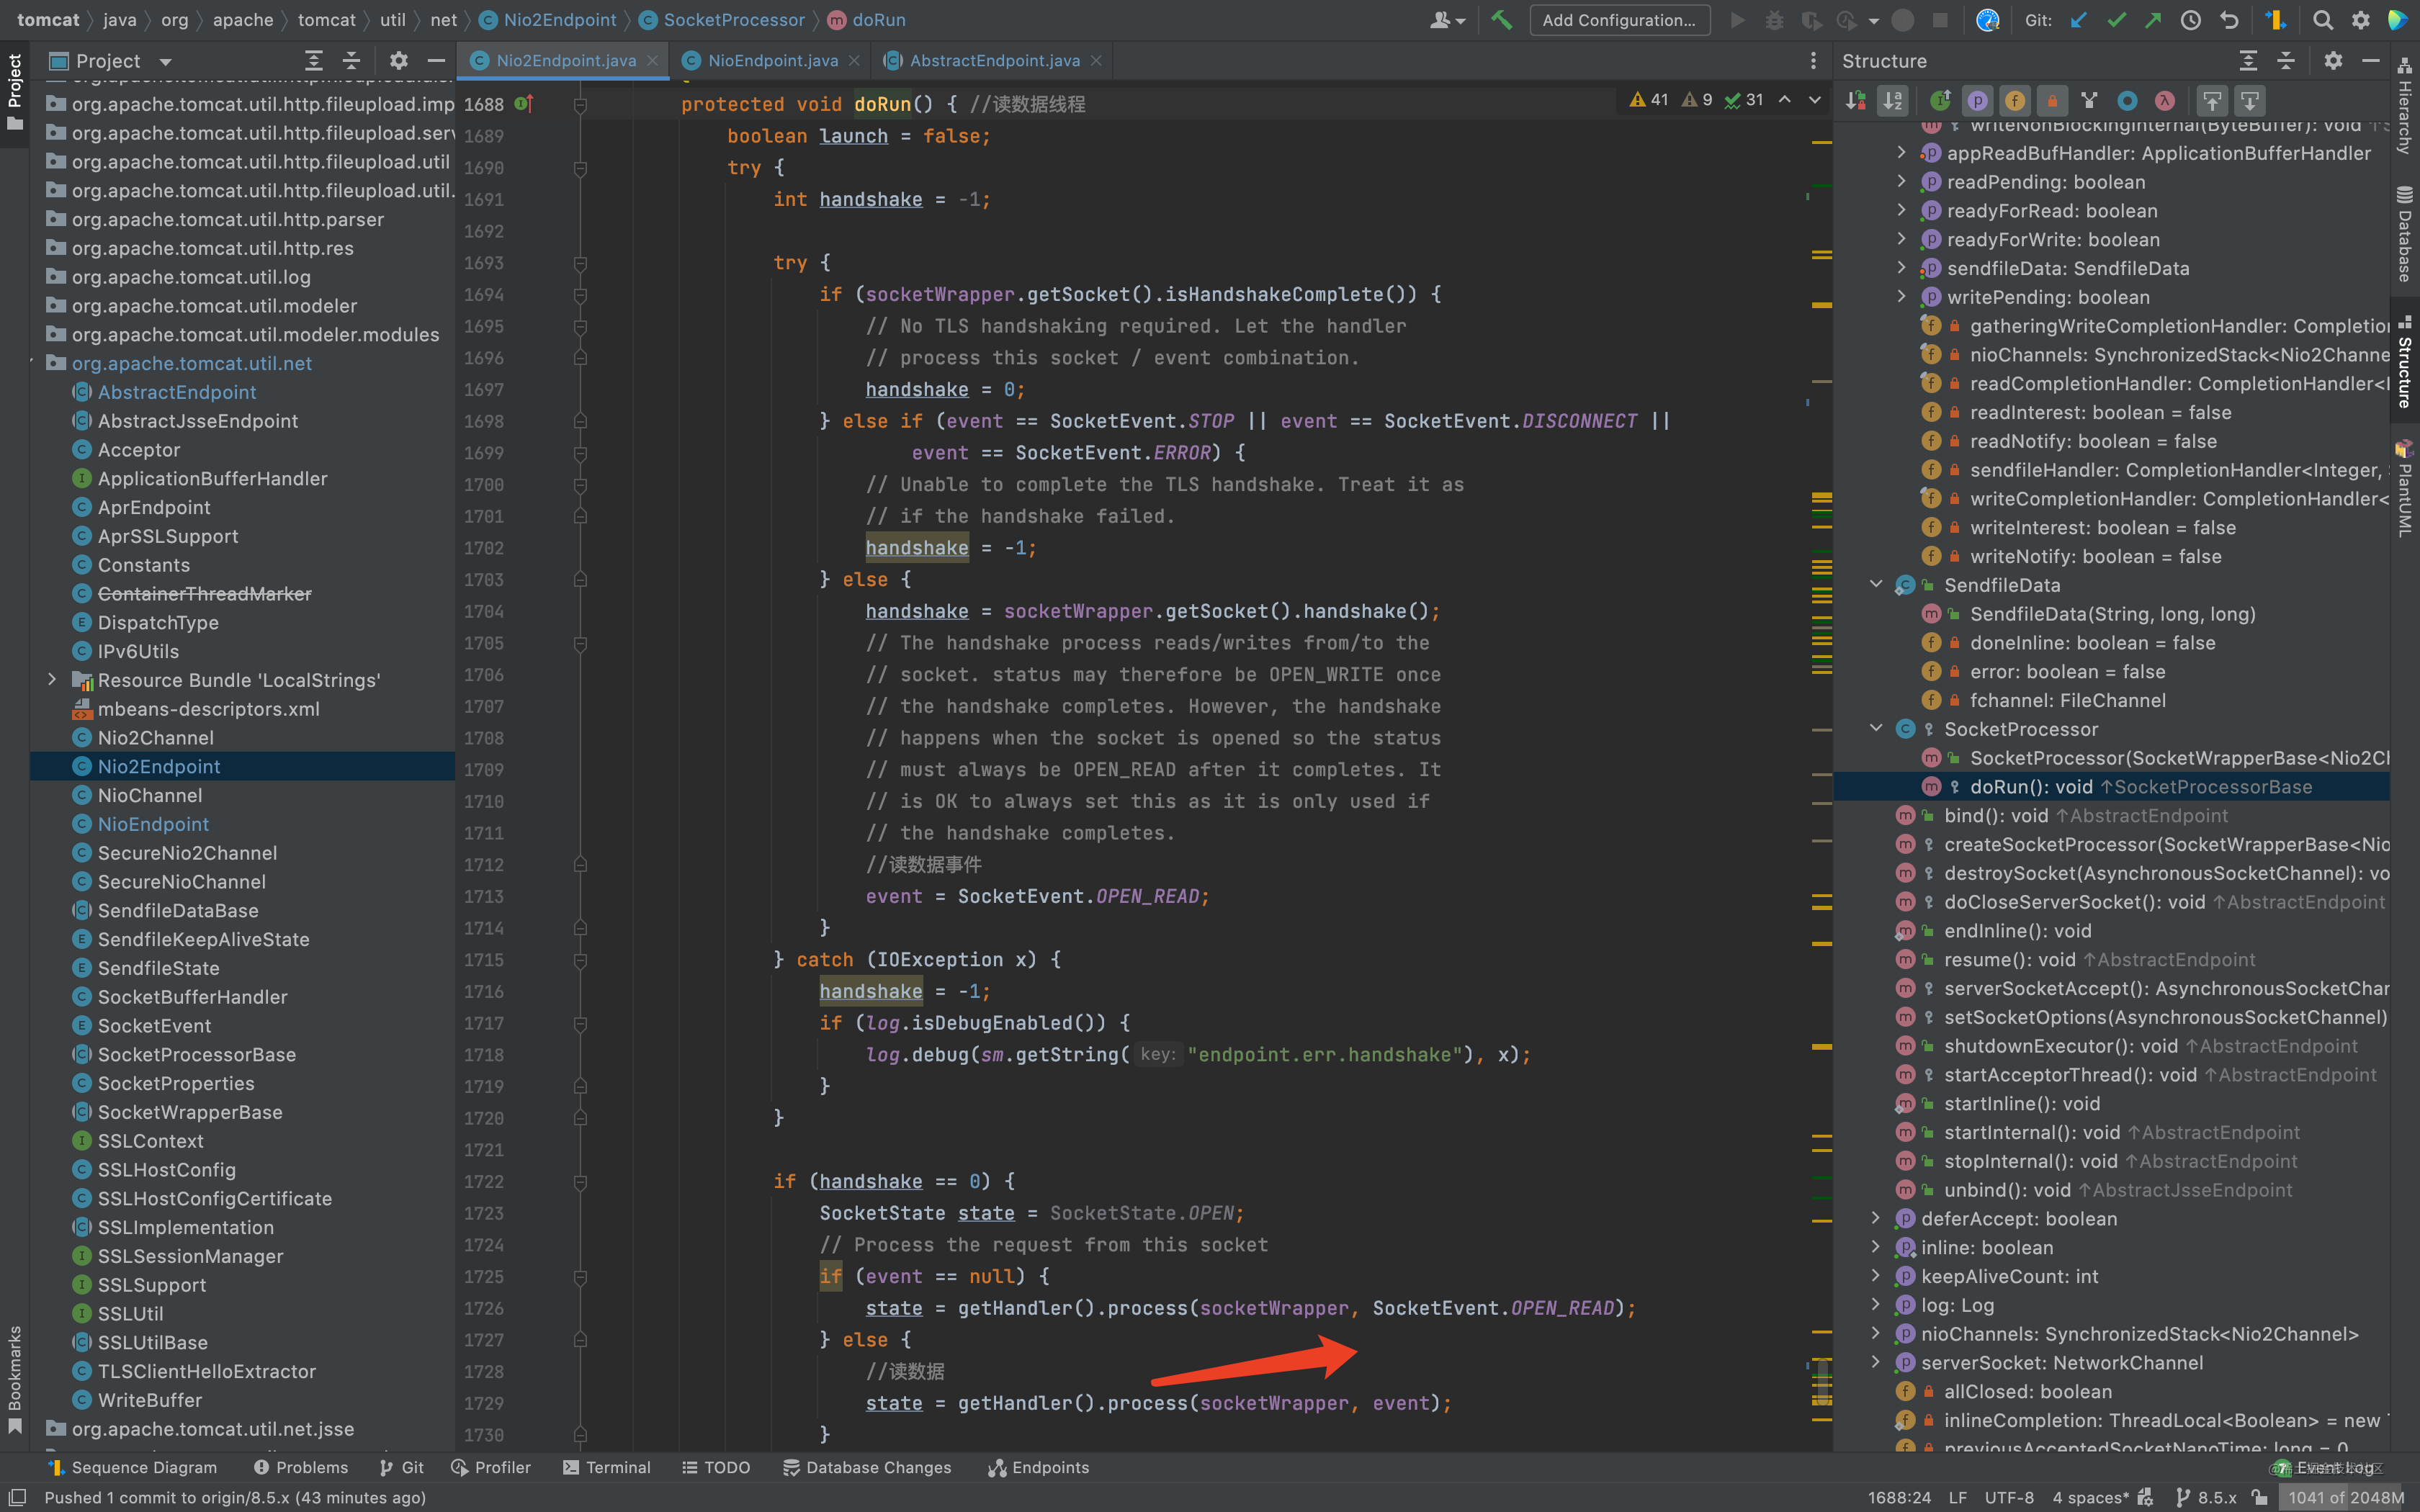Image resolution: width=2420 pixels, height=1512 pixels.
Task: Click Git Rollback undo icon
Action: [x=2229, y=20]
